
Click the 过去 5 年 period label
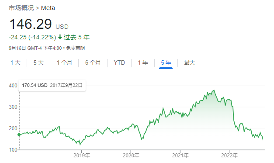pos(76,37)
